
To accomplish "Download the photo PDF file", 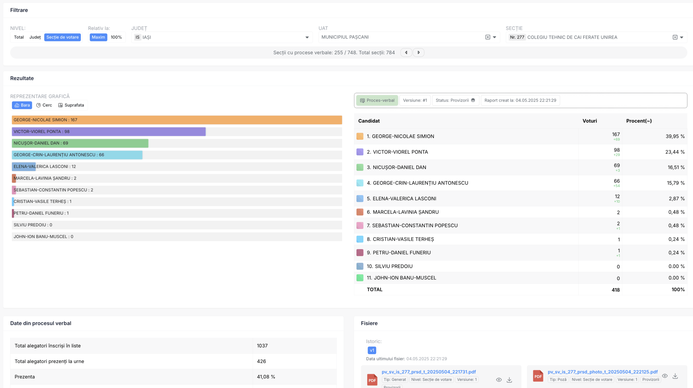I will pos(675,376).
